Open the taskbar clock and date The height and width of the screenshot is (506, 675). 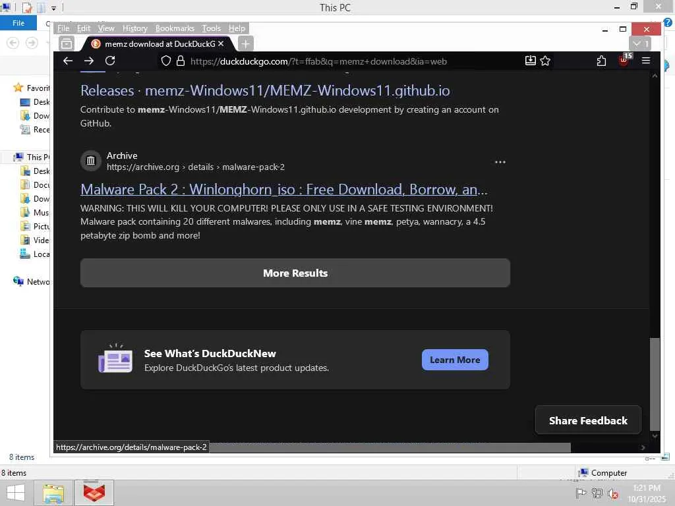click(647, 493)
